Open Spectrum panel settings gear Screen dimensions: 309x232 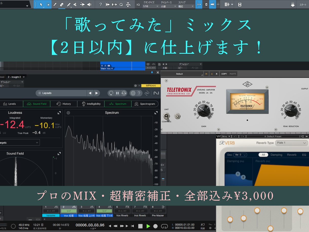68,113
